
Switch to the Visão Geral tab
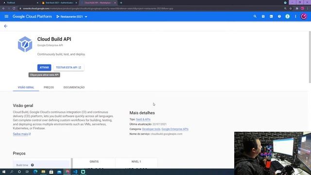point(26,87)
